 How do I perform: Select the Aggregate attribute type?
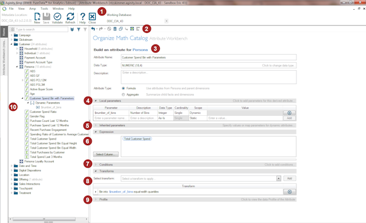123,94
